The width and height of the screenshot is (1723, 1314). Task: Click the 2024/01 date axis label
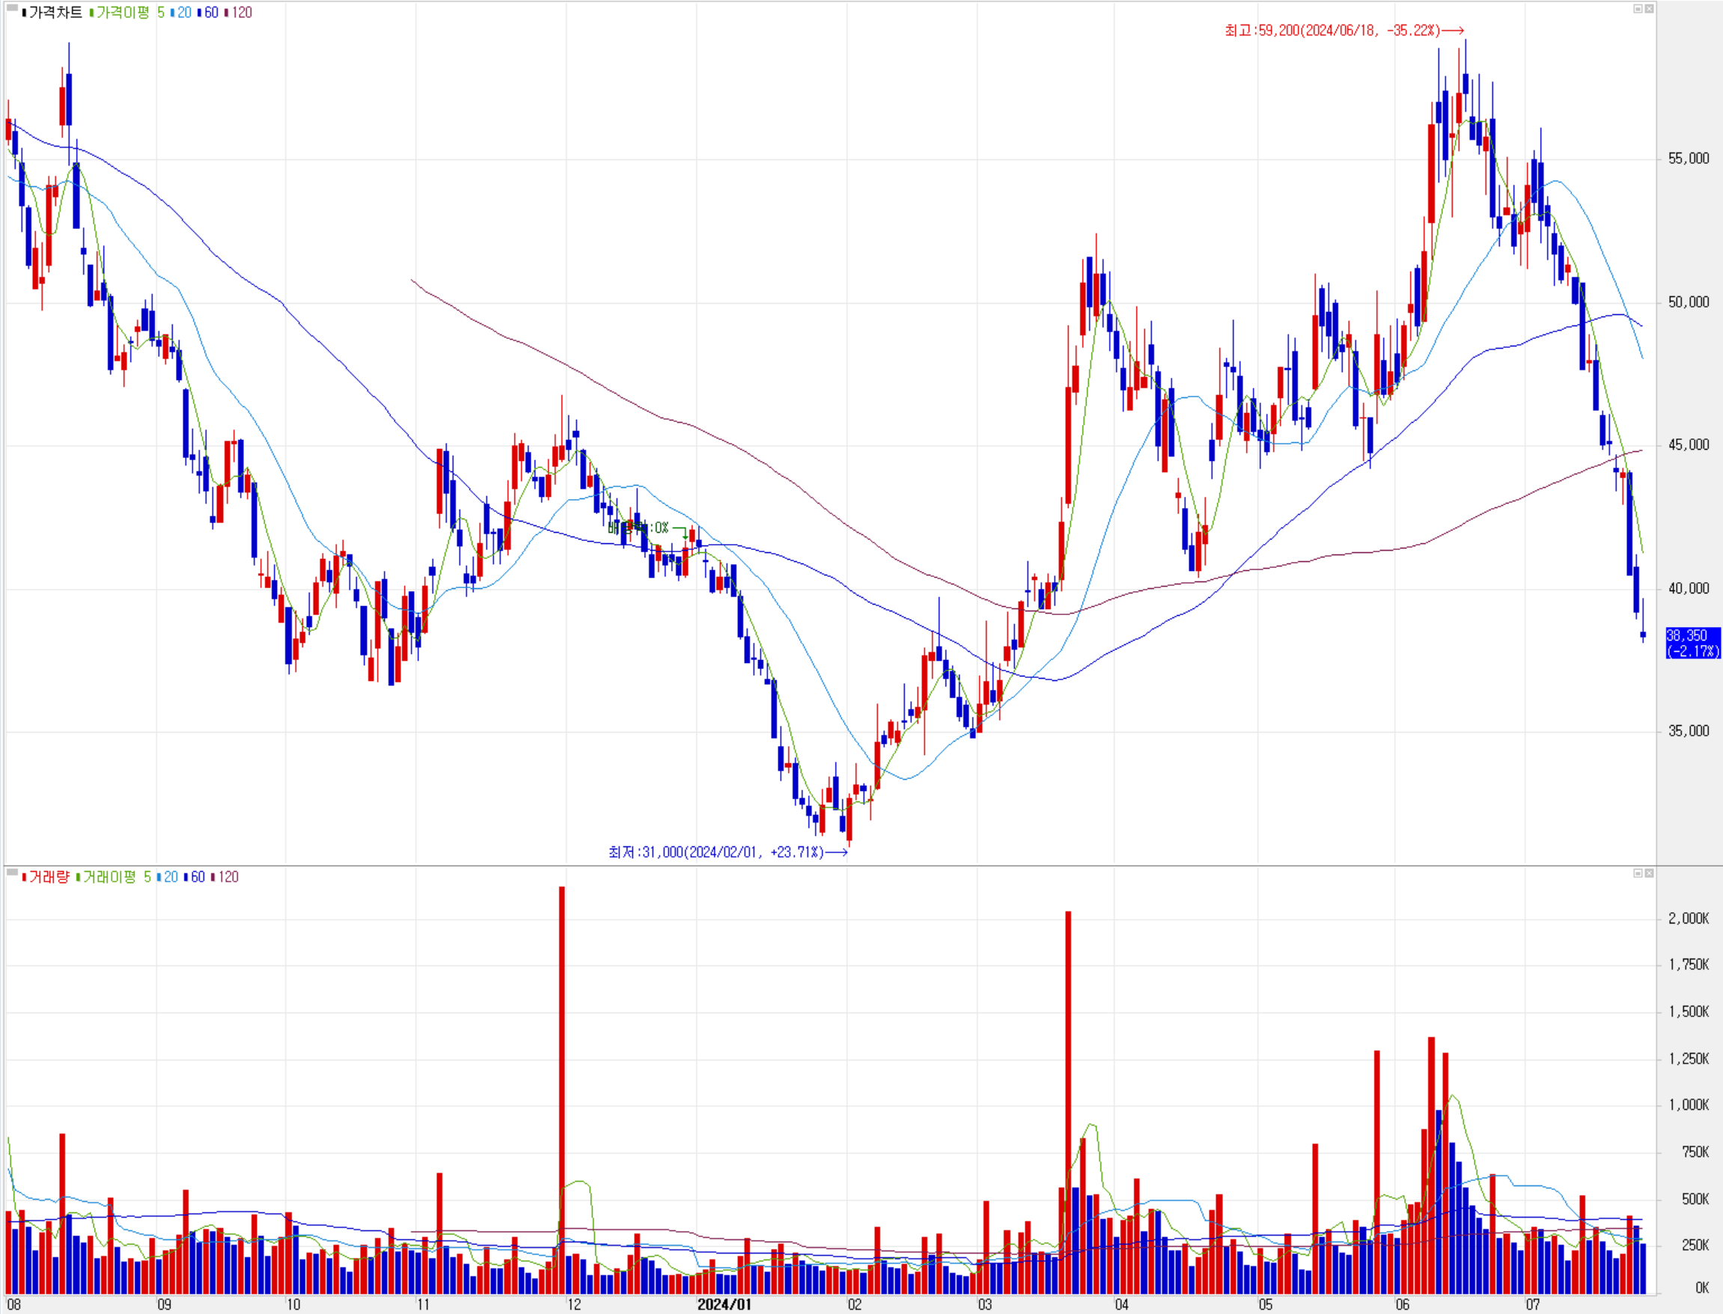[724, 1304]
